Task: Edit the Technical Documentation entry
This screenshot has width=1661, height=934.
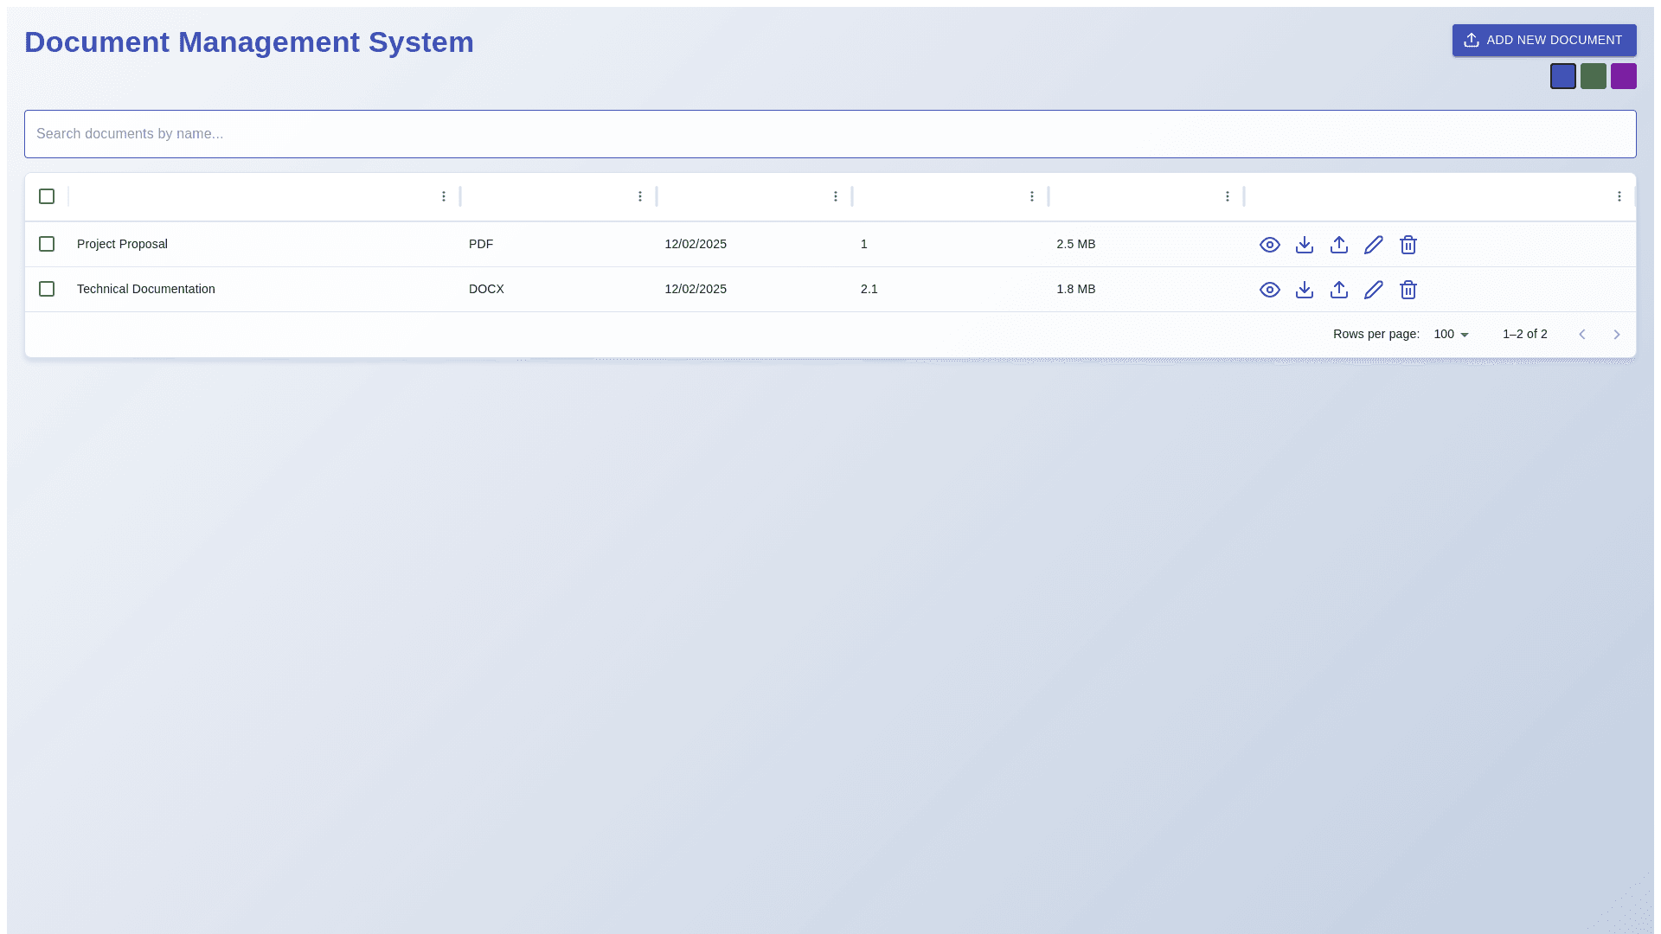Action: pos(1373,290)
